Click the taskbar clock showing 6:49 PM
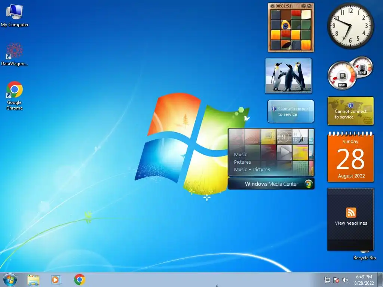383x287 pixels. 364,280
